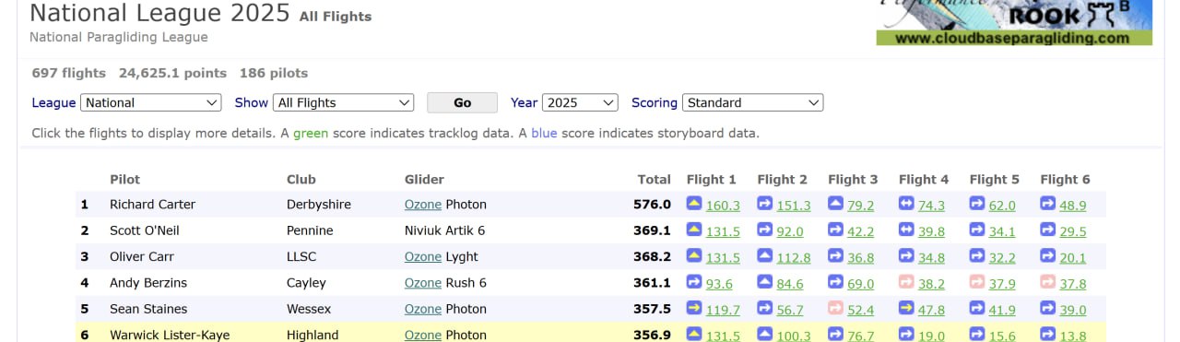The height and width of the screenshot is (342, 1180).
Task: Click the Niviuk Artik 6 glider cell
Action: [444, 230]
